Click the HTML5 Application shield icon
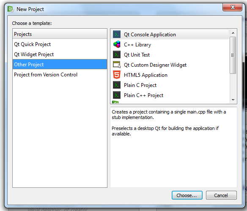The image size is (247, 211). [x=117, y=75]
